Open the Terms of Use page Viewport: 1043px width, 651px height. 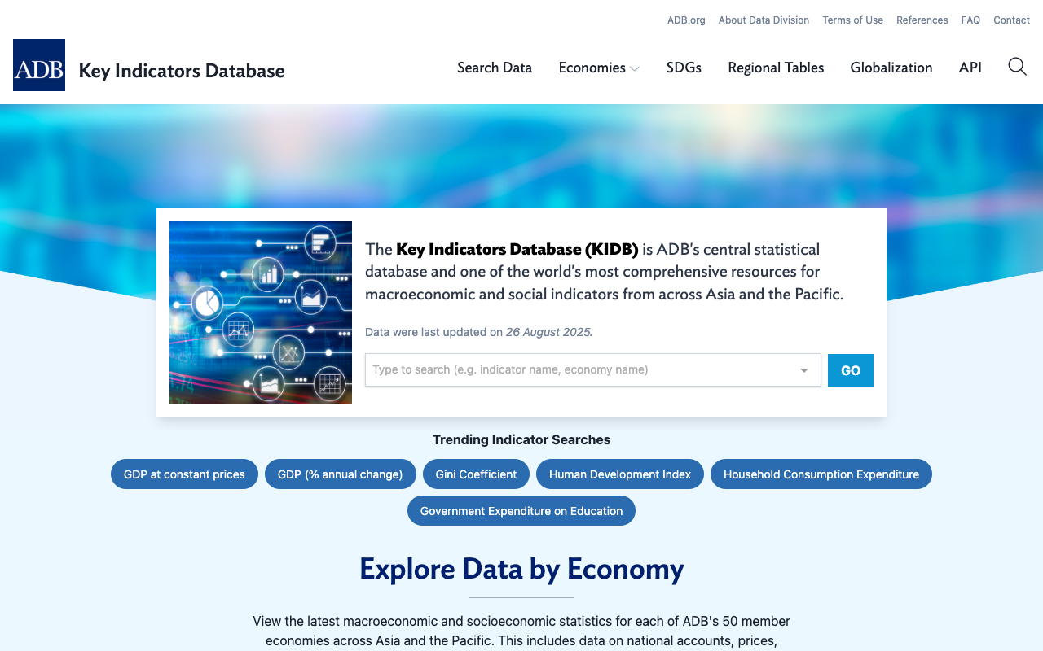[x=852, y=20]
